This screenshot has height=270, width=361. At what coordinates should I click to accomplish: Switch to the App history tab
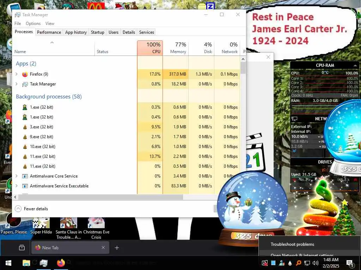(x=76, y=32)
